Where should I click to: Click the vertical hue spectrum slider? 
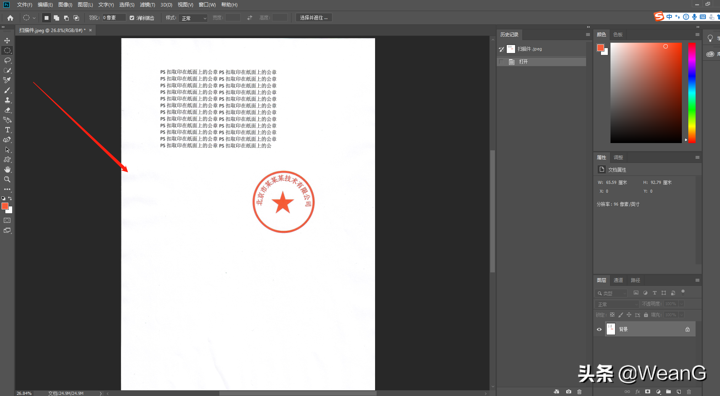tap(692, 93)
